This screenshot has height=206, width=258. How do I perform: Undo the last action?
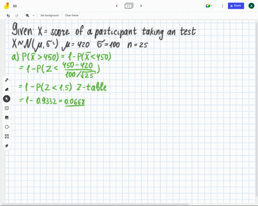8,16
